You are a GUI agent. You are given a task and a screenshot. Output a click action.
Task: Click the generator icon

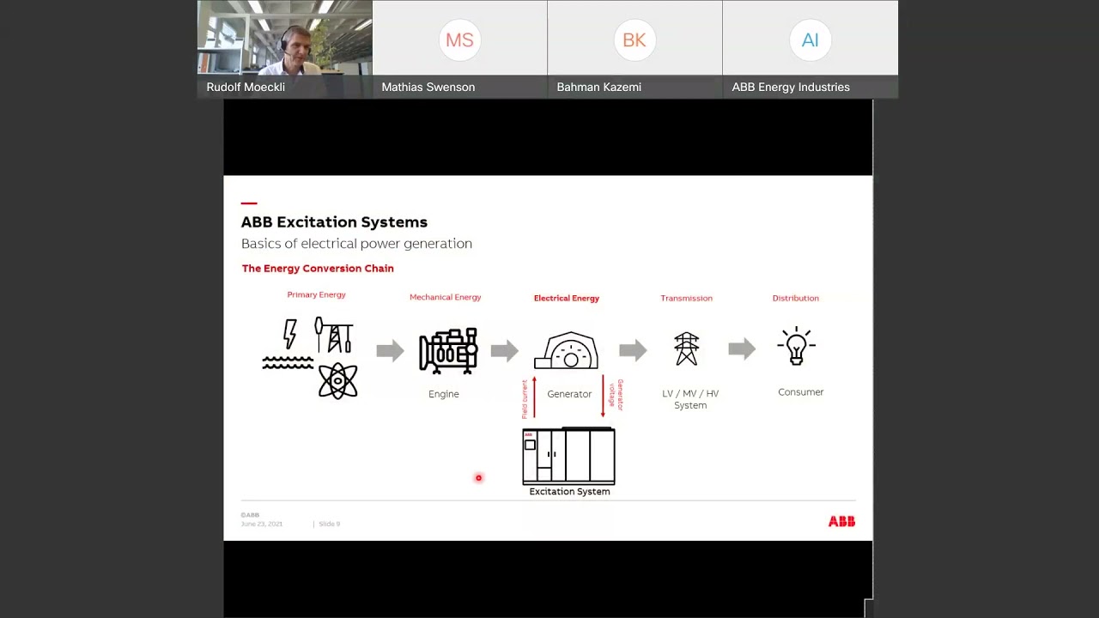(x=566, y=350)
